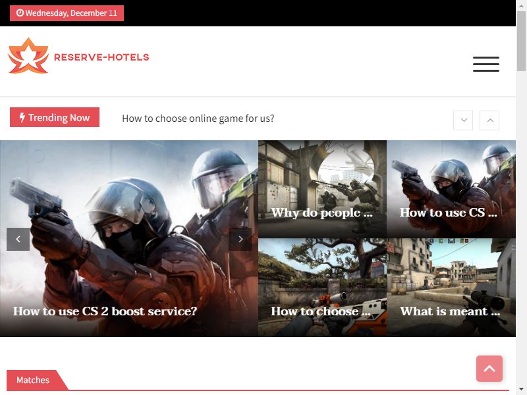This screenshot has height=395, width=527.
Task: Go to previous slide in featured slider
Action: (18, 239)
